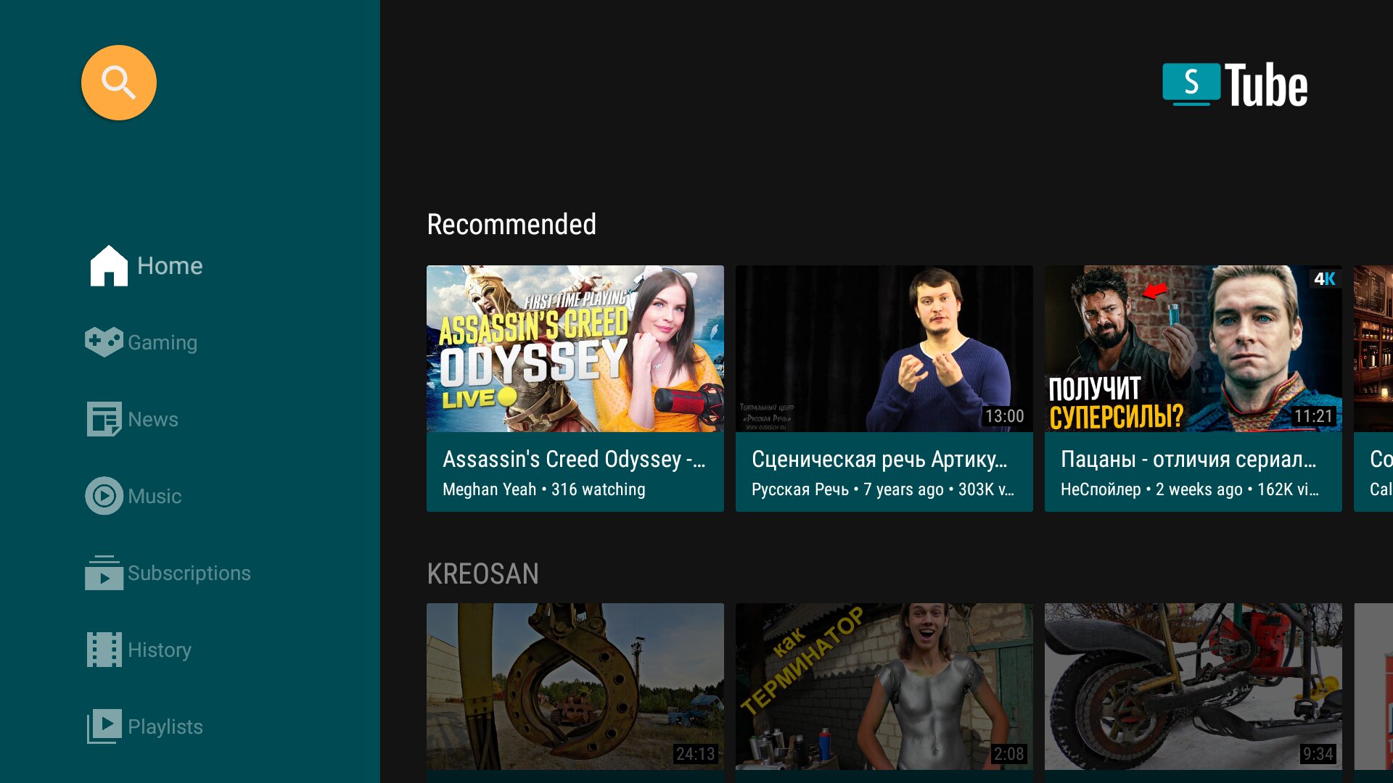Viewport: 1393px width, 783px height.
Task: Click the Playlists icon in sidebar
Action: 104,726
